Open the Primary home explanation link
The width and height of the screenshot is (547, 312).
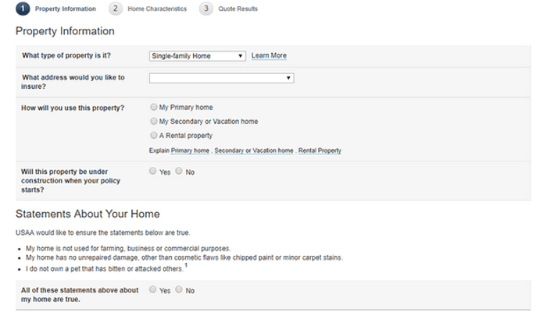coord(190,151)
